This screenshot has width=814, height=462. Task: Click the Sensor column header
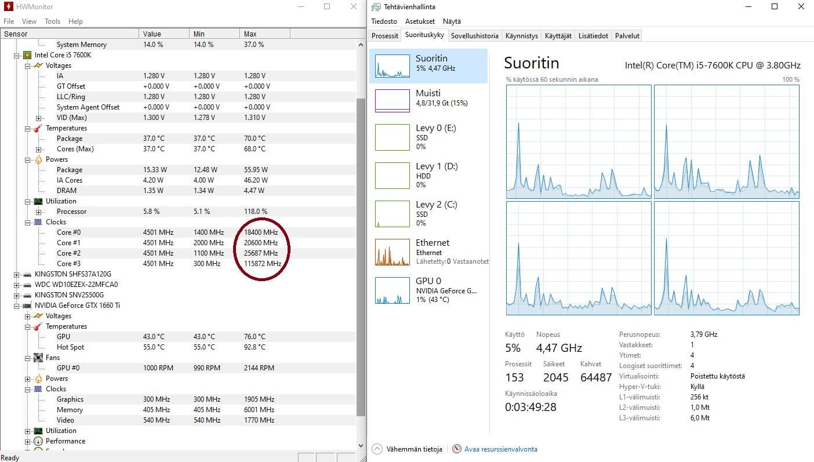70,34
